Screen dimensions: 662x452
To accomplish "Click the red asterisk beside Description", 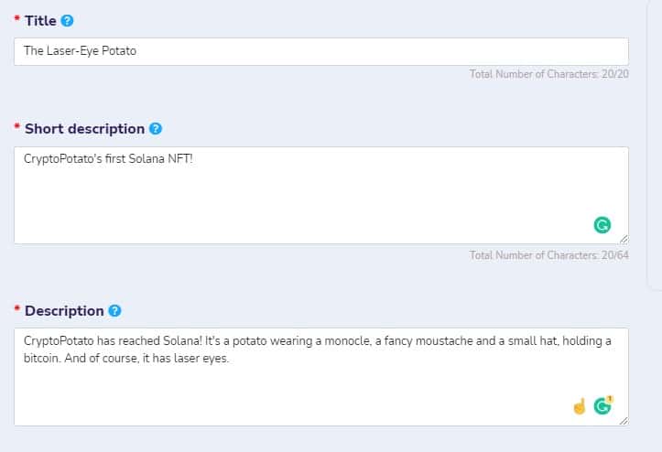I will (16, 308).
